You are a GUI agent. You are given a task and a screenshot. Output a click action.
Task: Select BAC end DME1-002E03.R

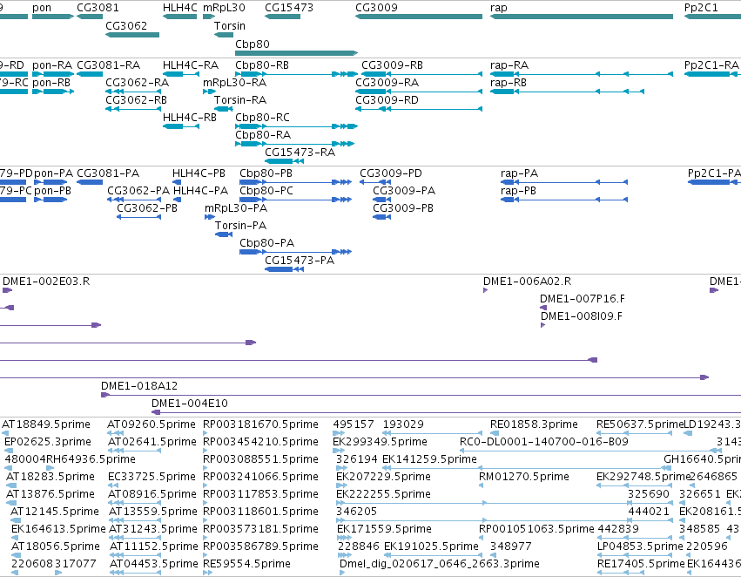[x=46, y=282]
